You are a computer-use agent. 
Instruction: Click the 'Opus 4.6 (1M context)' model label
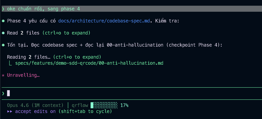35,105
